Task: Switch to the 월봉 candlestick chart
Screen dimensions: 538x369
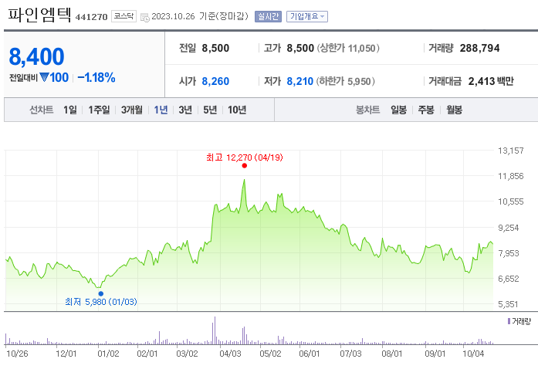Action: [x=455, y=110]
